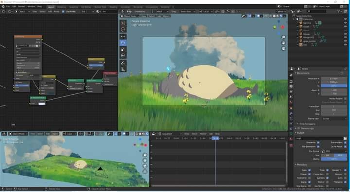Screen dimensions: 350x192
Task: Switch to the Layout workspace tab
Action: 51,7
